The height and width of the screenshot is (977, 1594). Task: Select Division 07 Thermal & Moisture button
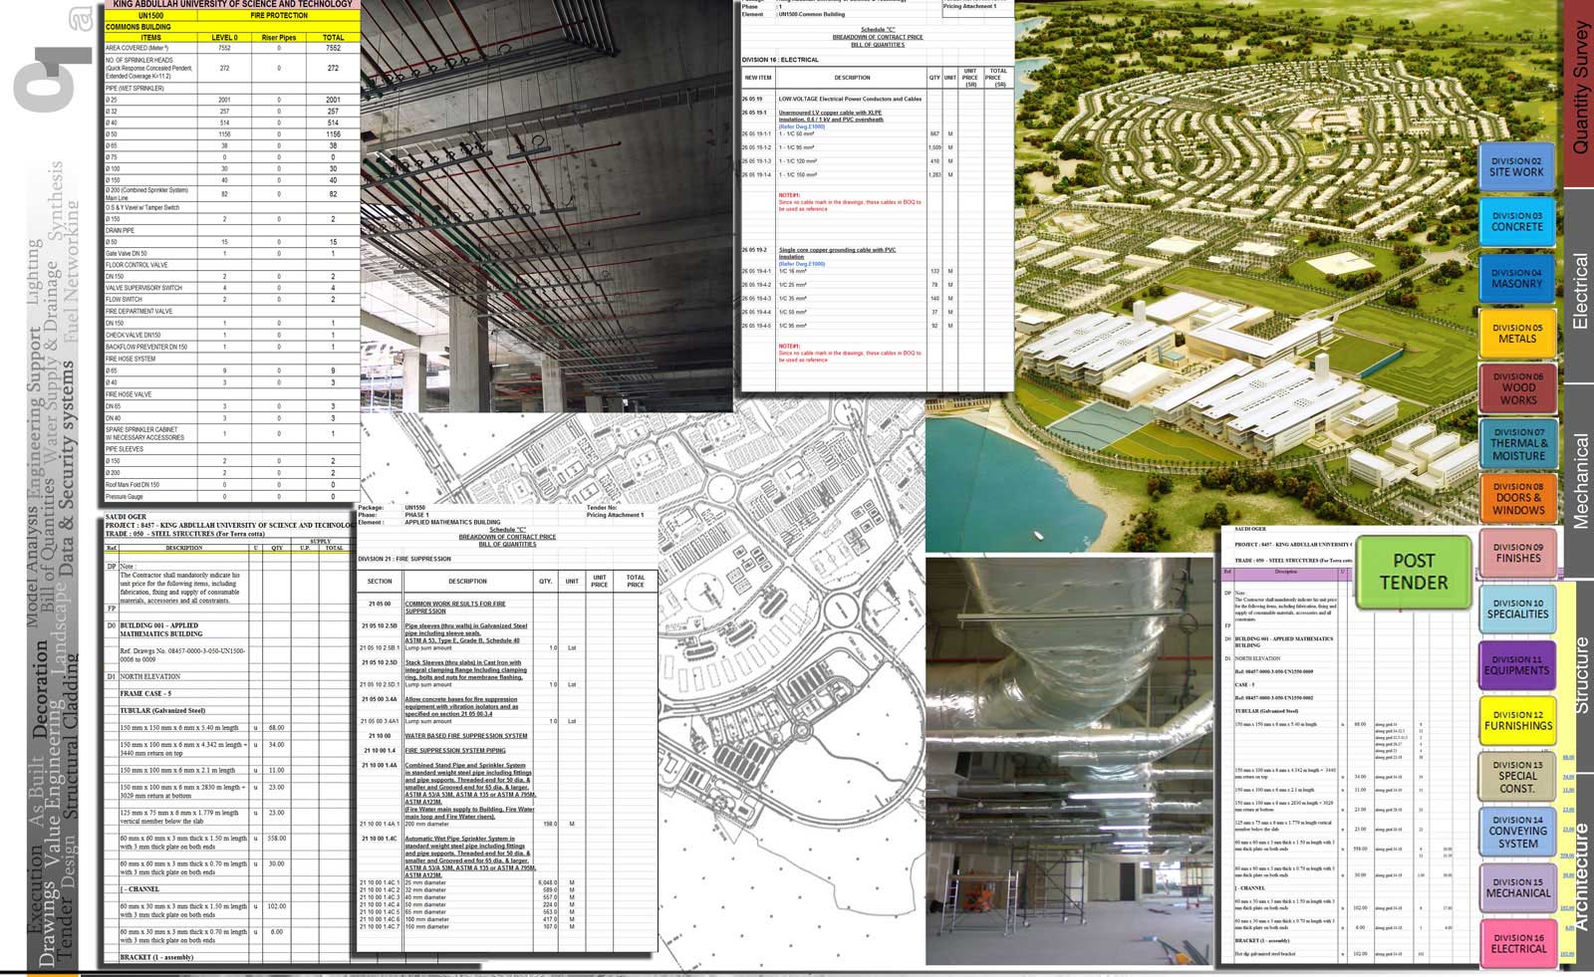[1517, 444]
